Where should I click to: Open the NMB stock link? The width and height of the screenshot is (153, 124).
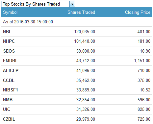click(8, 100)
